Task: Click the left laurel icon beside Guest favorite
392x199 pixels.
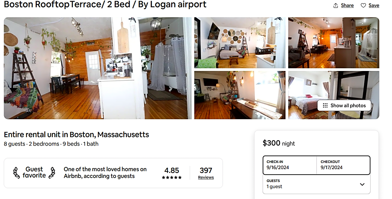Action: pyautogui.click(x=16, y=173)
